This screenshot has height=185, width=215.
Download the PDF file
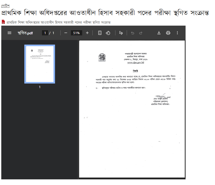coord(159,33)
